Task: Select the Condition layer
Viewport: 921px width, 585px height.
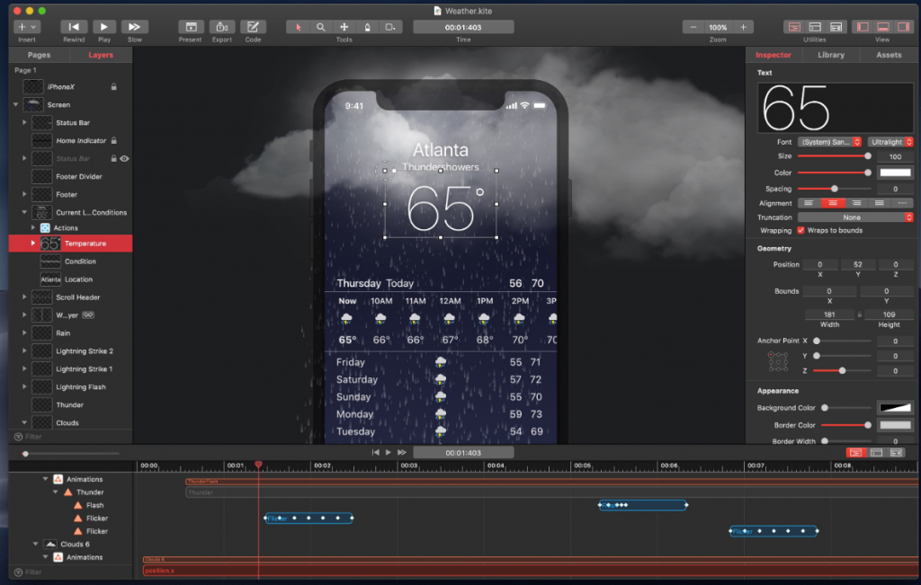Action: [x=70, y=261]
